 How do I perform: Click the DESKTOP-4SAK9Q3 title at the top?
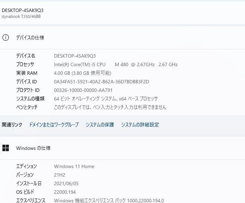pyautogui.click(x=22, y=10)
